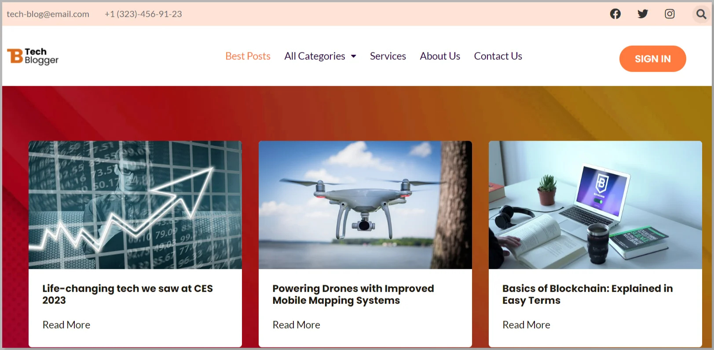Open title 'Powering Drones with Improved Mobile Mapping Systems'
This screenshot has width=714, height=350.
point(353,294)
